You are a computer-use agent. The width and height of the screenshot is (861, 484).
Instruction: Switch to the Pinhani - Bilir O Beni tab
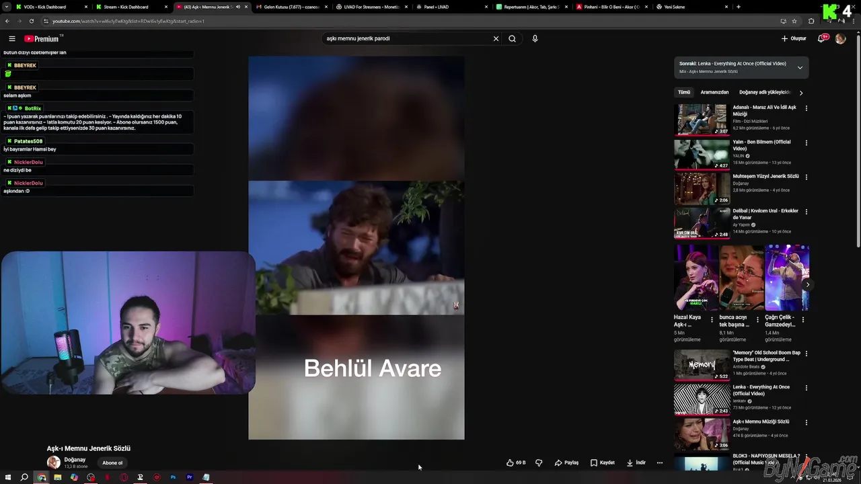tap(612, 7)
